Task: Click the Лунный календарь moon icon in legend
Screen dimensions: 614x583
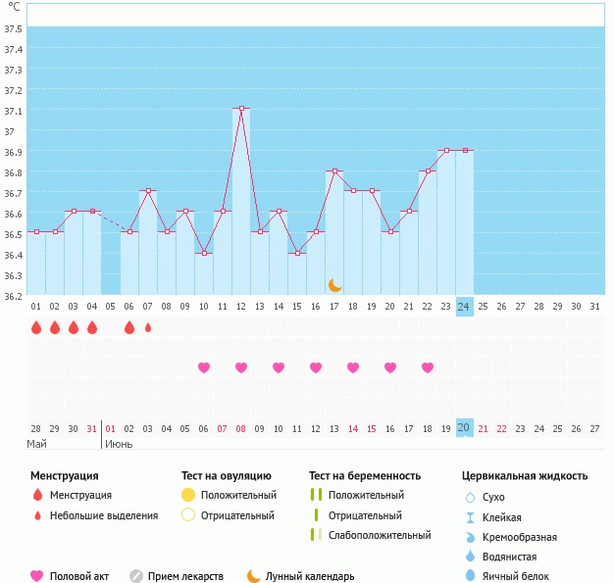Action: (x=254, y=576)
